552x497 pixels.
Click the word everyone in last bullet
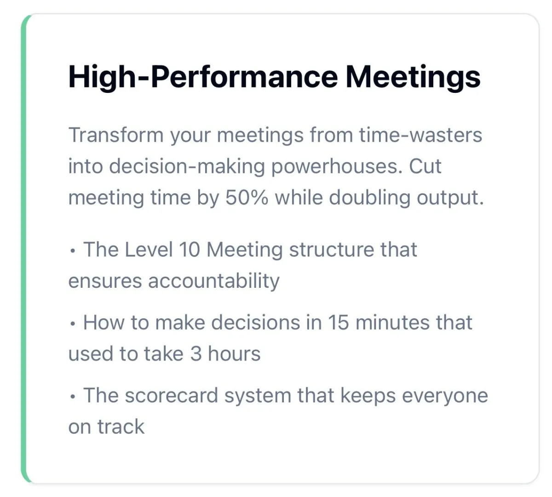pyautogui.click(x=445, y=396)
